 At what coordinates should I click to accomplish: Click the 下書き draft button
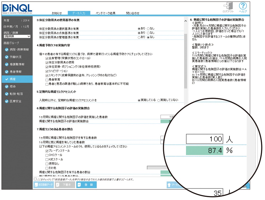(x=65, y=185)
